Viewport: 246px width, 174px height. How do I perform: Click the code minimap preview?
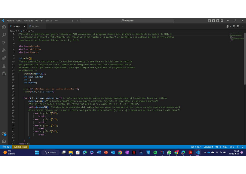tap(236, 36)
